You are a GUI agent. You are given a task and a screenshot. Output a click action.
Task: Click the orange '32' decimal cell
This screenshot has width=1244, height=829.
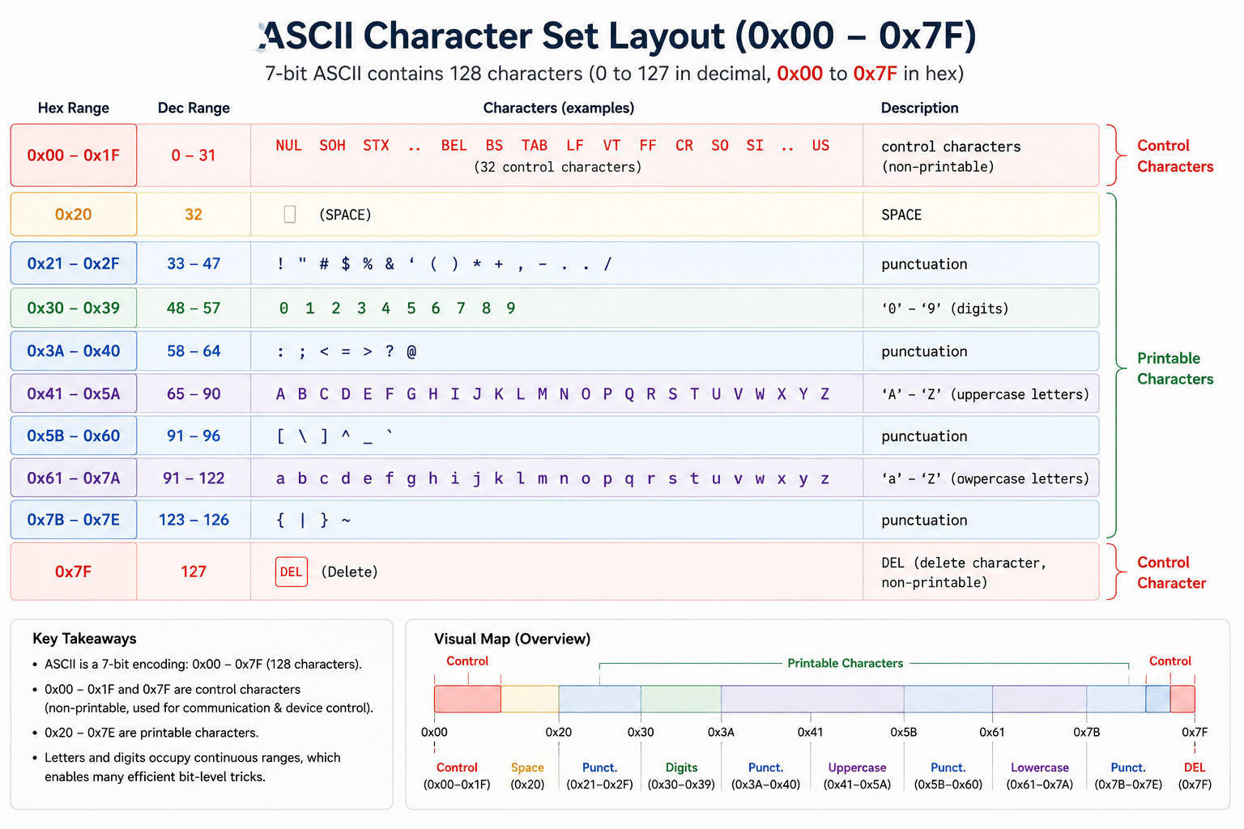194,215
